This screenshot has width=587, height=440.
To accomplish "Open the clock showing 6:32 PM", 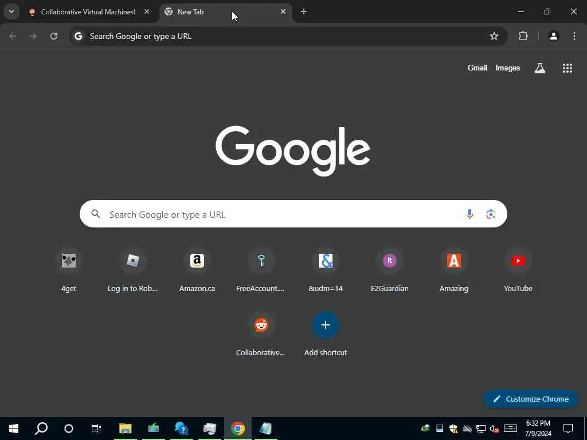I will (x=538, y=429).
